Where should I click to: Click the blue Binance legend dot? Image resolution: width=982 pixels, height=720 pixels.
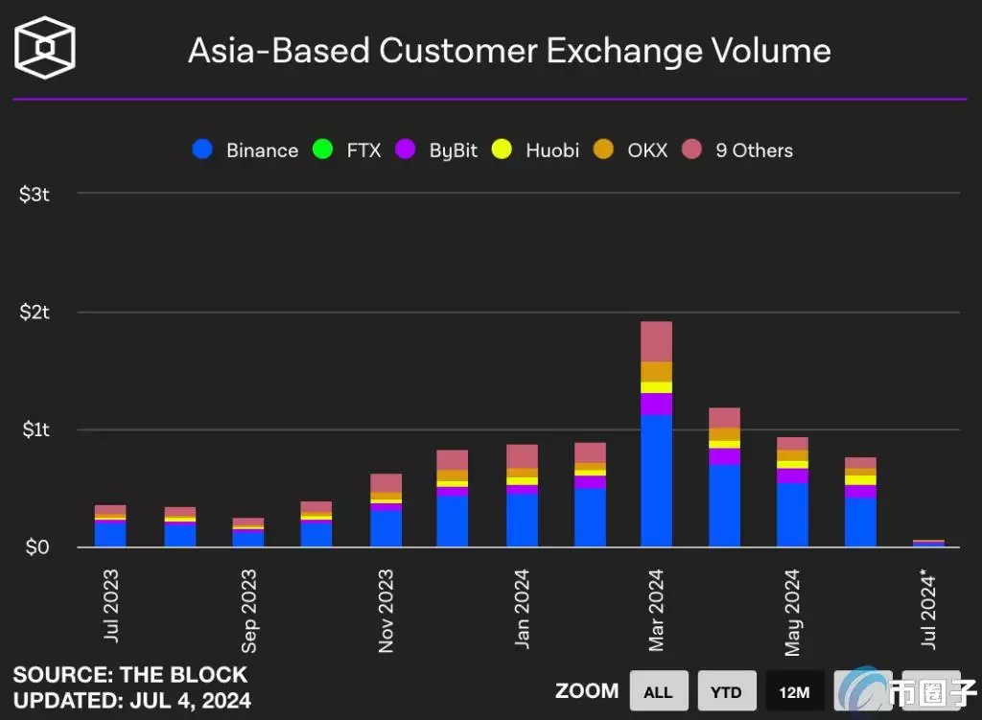[202, 150]
